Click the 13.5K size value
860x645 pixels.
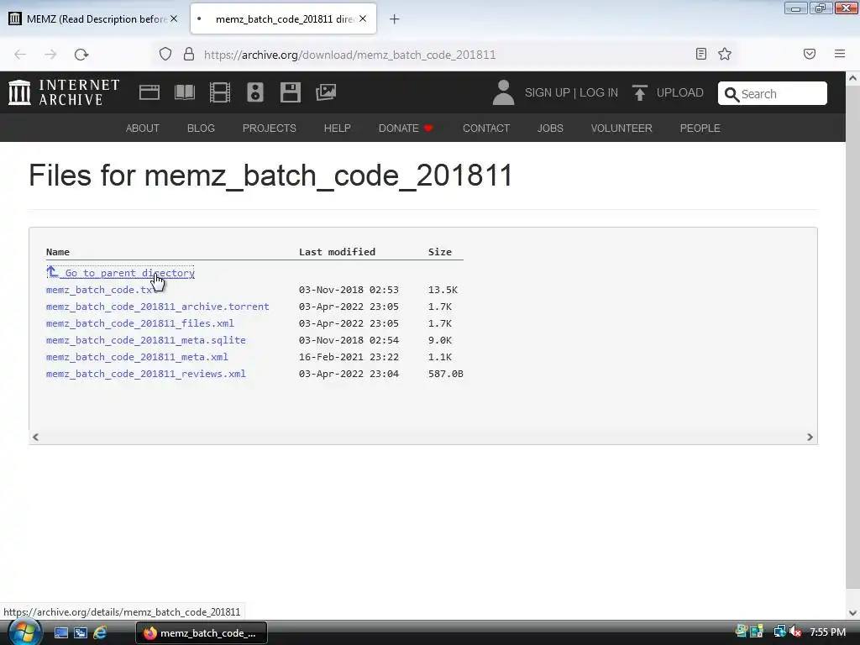tap(443, 290)
